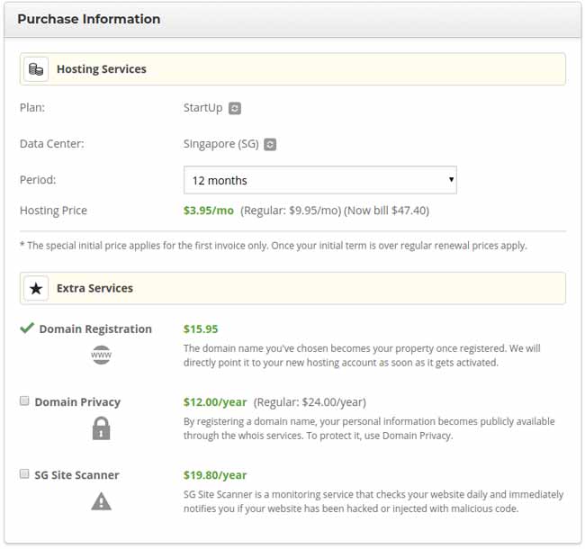Image resolution: width=585 pixels, height=549 pixels.
Task: Click the change data center icon beside Singapore (SG)
Action: pos(270,144)
